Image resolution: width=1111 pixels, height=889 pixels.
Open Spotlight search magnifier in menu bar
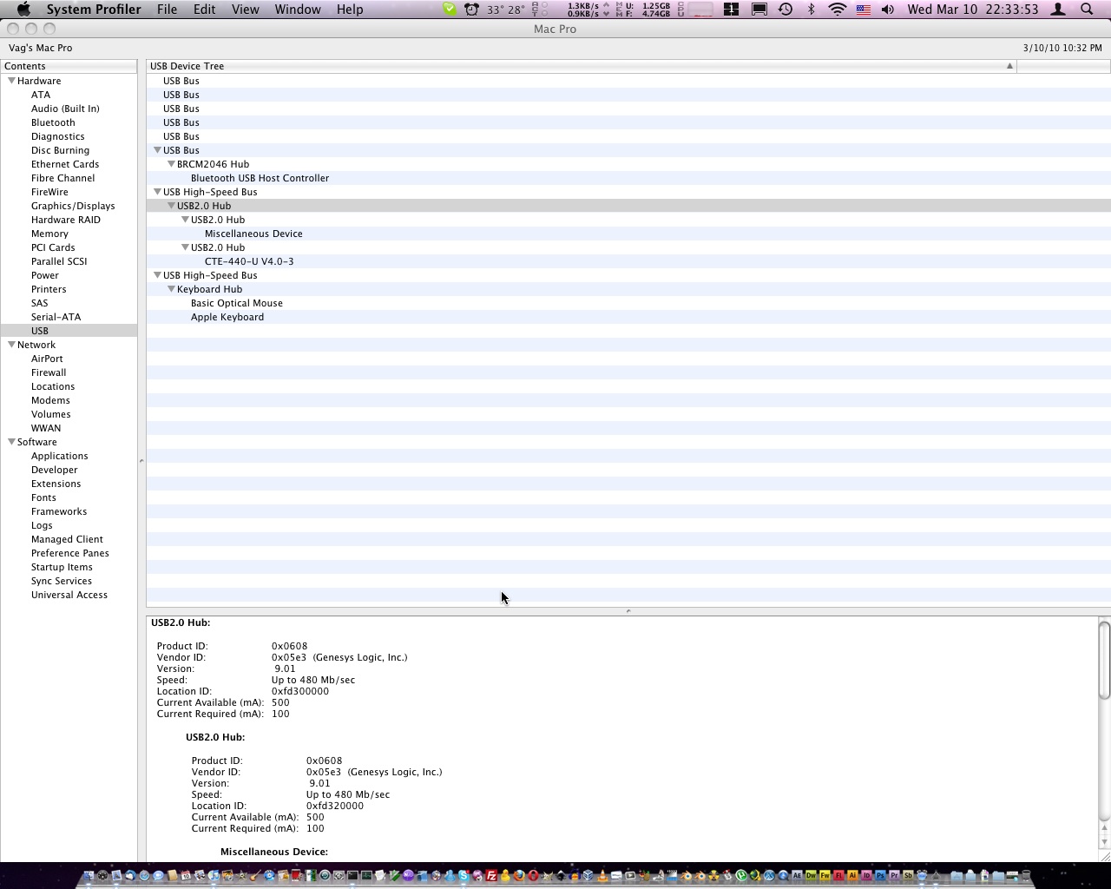(1087, 10)
